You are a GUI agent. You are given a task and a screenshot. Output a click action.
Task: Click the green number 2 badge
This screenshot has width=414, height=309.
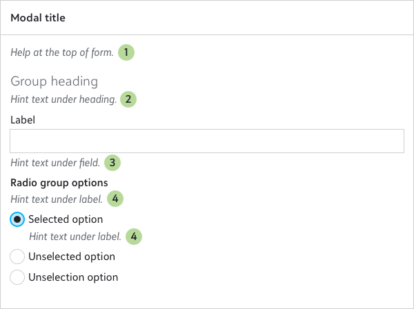point(128,99)
